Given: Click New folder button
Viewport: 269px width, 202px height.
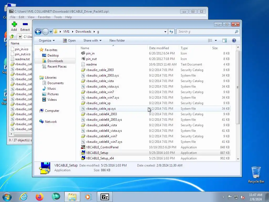Looking at the screenshot, I should [117, 41].
